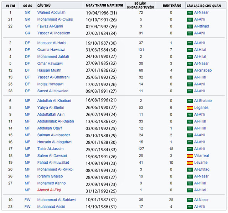
Task: Click the Spain flag beside Leganés
Action: click(x=190, y=108)
